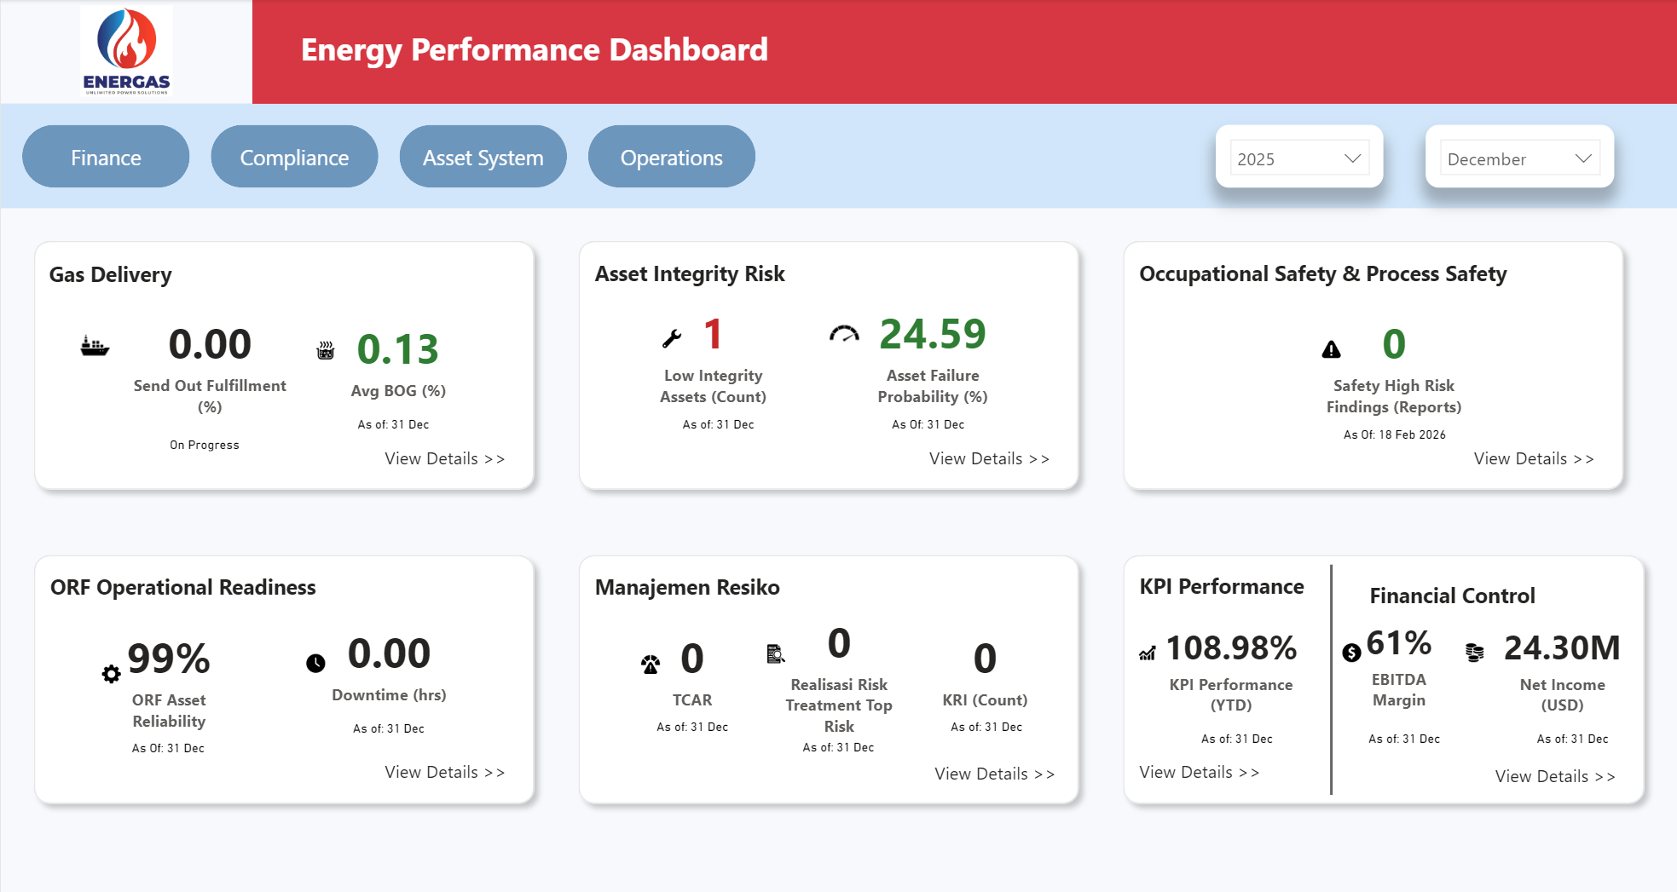1677x892 pixels.
Task: Click the Asset Failure Probability value 24.59
Action: point(933,334)
